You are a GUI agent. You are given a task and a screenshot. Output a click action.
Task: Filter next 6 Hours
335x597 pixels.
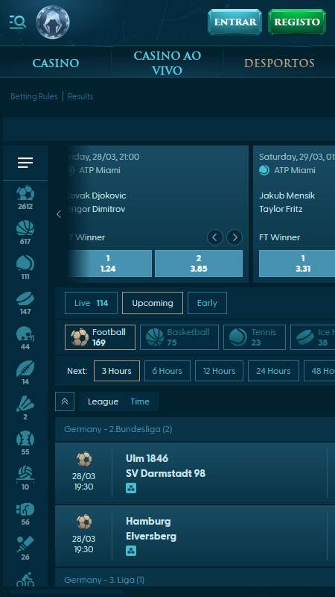(167, 371)
